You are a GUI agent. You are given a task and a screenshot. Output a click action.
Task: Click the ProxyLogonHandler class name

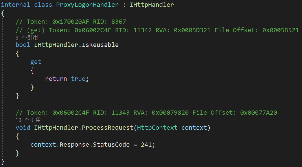[87, 5]
